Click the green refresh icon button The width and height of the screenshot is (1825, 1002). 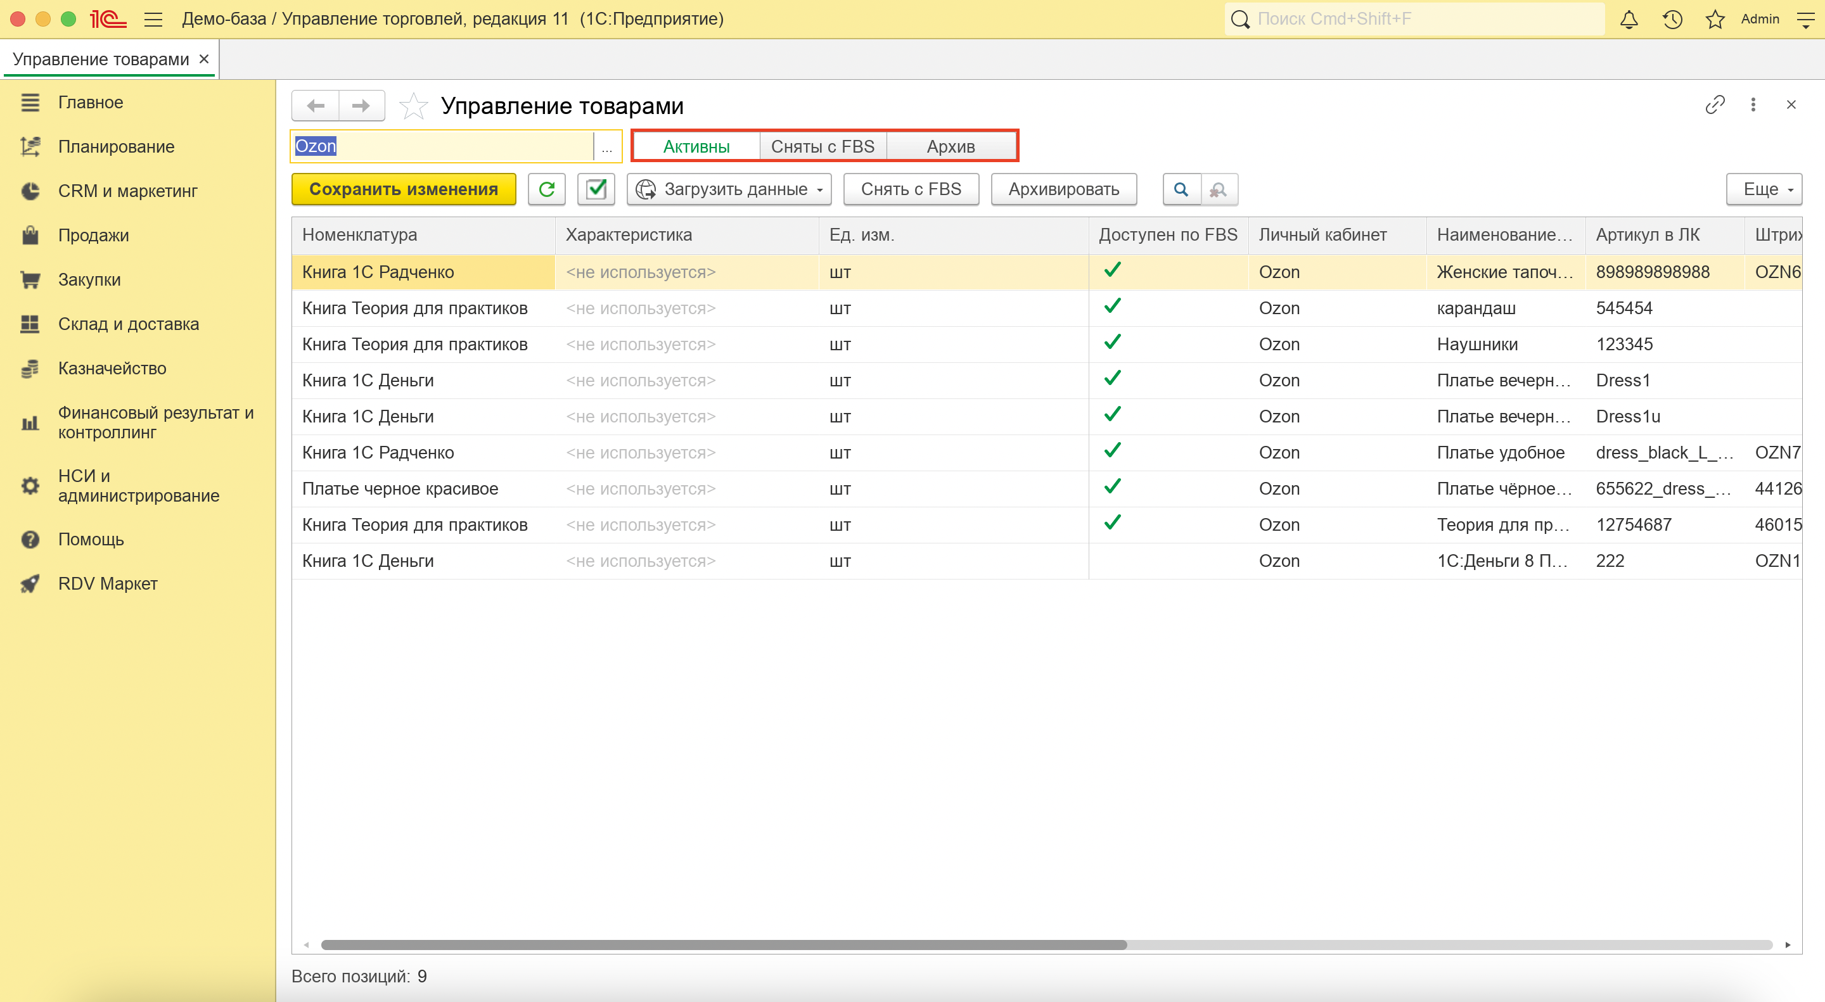(x=546, y=189)
